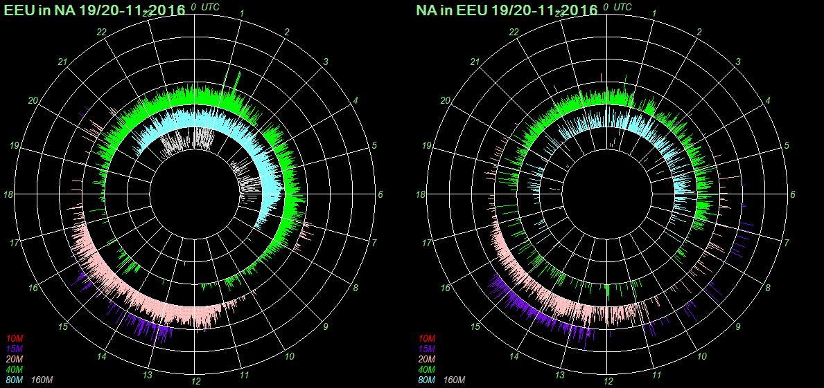Select the 15M legend entry in left chart
The image size is (824, 388).
[14, 349]
